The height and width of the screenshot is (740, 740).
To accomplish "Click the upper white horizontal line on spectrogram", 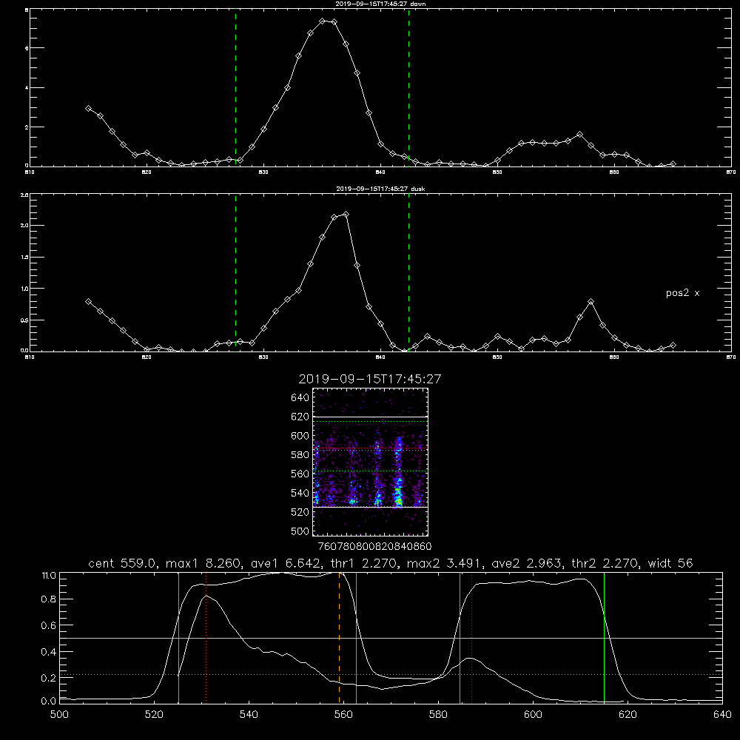I will [x=371, y=417].
